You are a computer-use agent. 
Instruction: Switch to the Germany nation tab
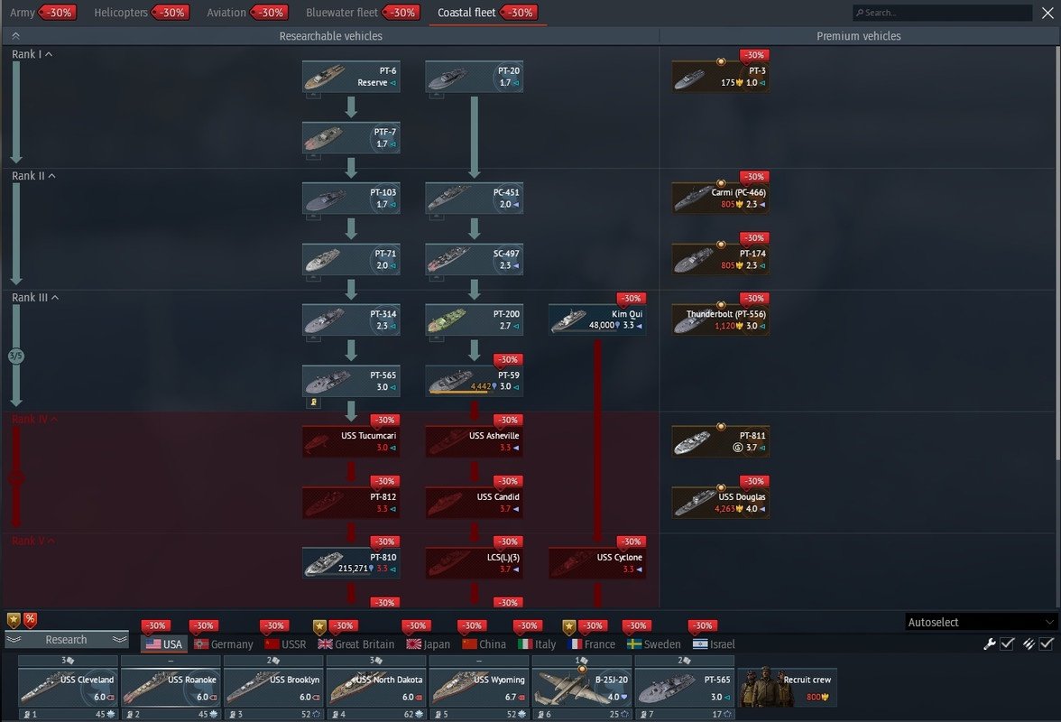[224, 644]
